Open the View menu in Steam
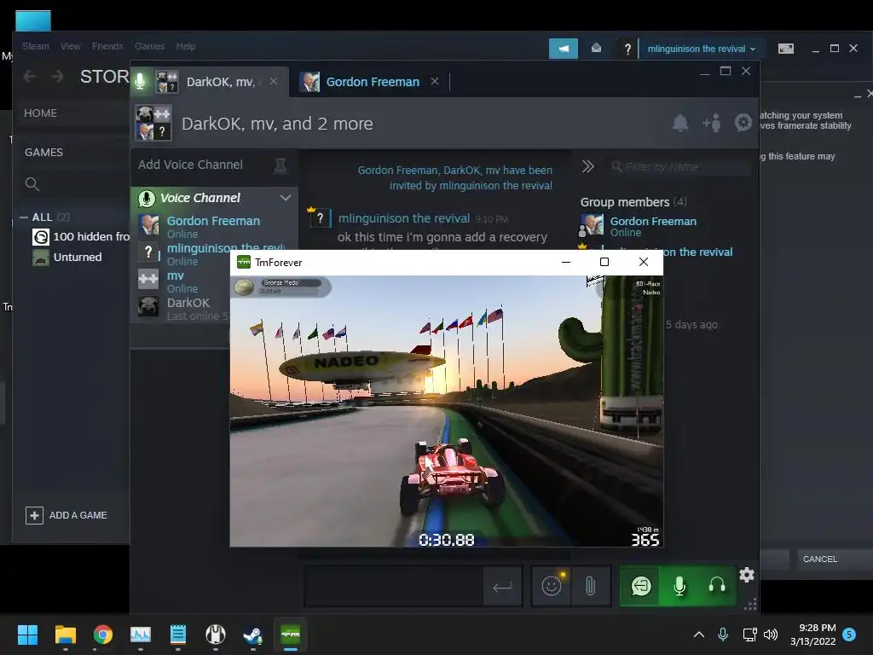 70,46
